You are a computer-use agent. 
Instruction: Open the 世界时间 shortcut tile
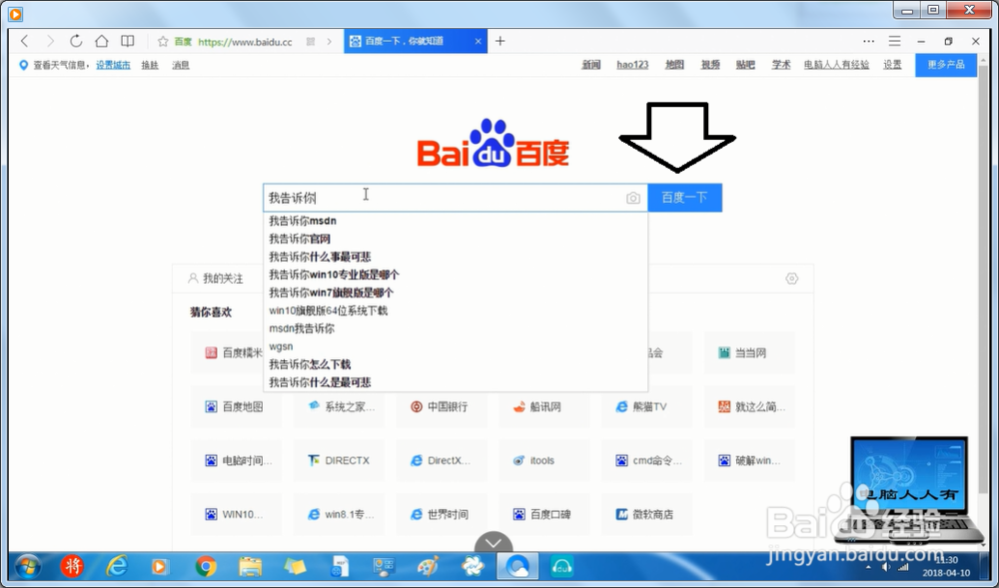click(x=441, y=514)
